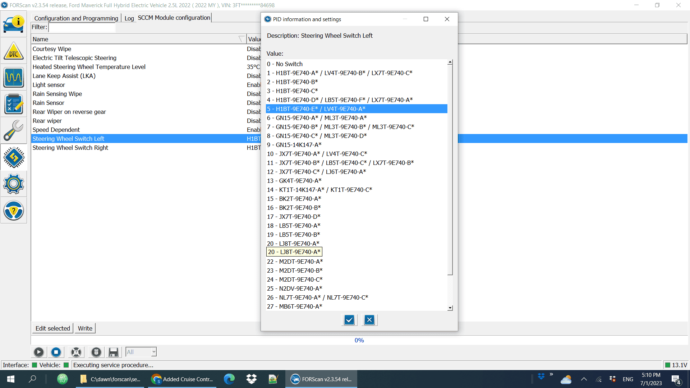Click the floppy disk save icon

pyautogui.click(x=114, y=352)
